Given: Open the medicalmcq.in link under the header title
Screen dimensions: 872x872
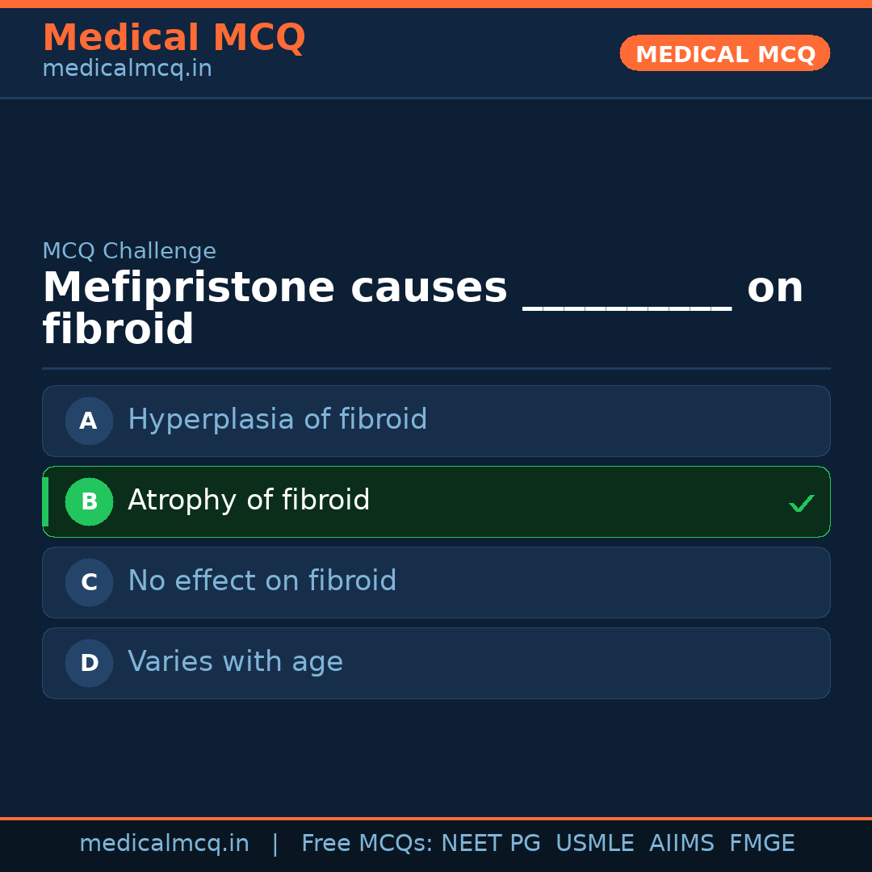Looking at the screenshot, I should [127, 69].
